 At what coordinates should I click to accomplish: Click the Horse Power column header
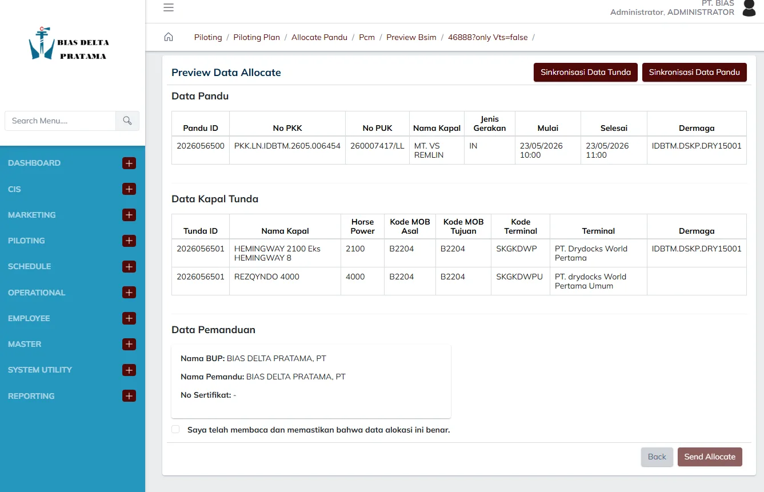[363, 226]
